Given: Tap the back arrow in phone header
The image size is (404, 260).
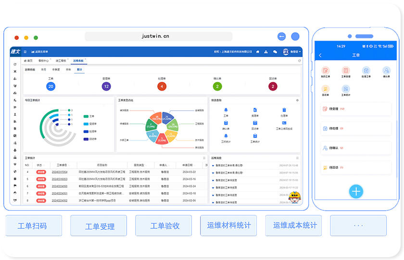Looking at the screenshot, I should click(x=320, y=56).
